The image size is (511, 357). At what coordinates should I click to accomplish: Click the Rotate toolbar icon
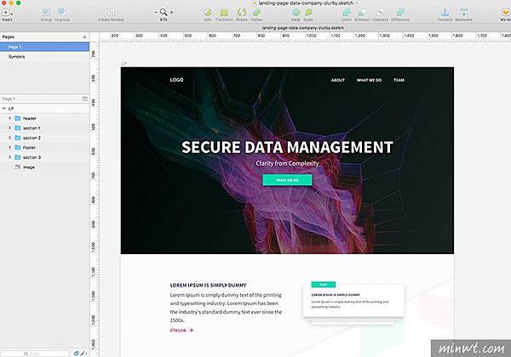pos(242,13)
